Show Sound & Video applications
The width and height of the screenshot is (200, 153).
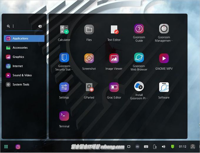click(22, 75)
